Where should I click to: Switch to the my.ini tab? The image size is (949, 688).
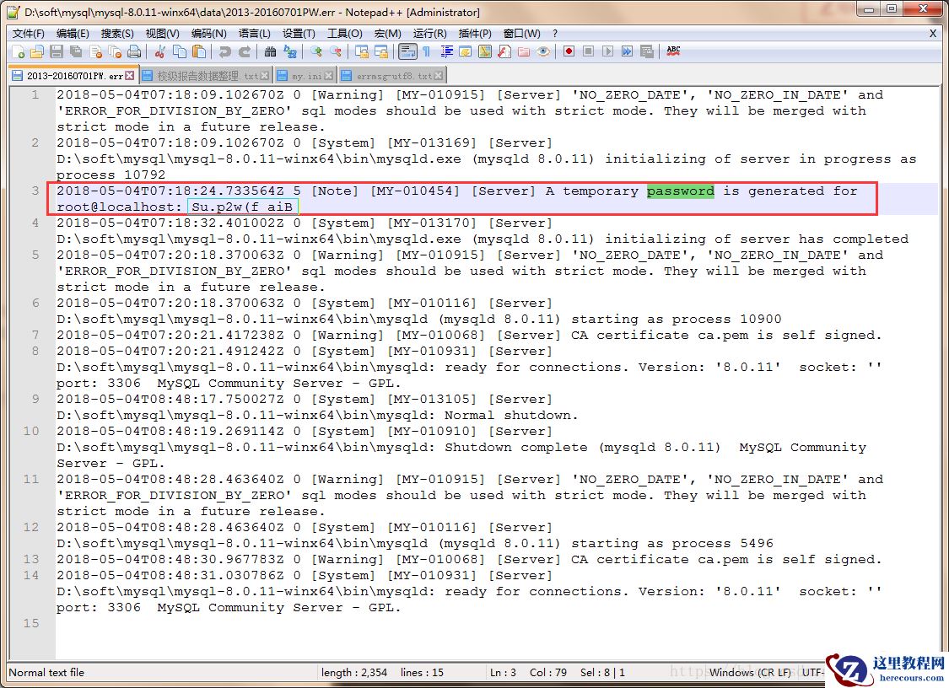(x=305, y=76)
